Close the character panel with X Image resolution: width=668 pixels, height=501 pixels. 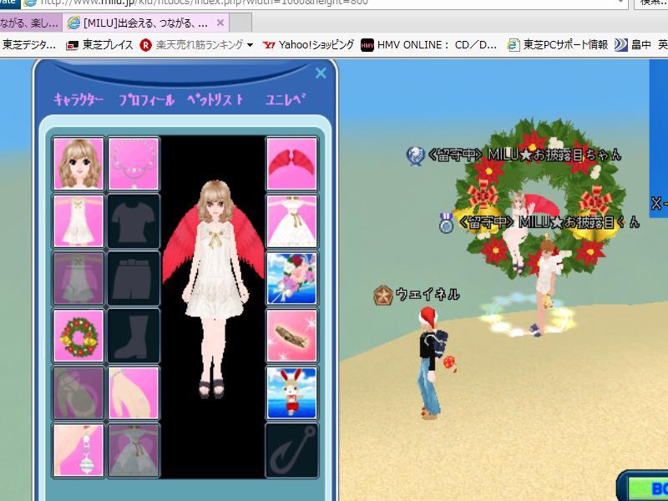click(x=321, y=73)
